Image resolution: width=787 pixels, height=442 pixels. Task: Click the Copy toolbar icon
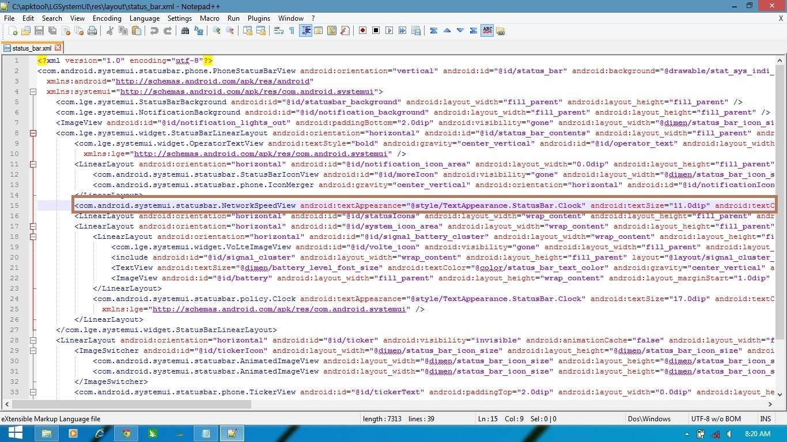pos(123,31)
